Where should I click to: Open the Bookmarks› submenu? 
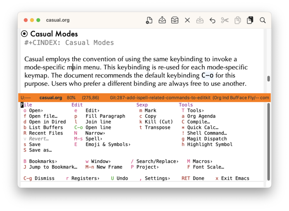[x=43, y=161]
